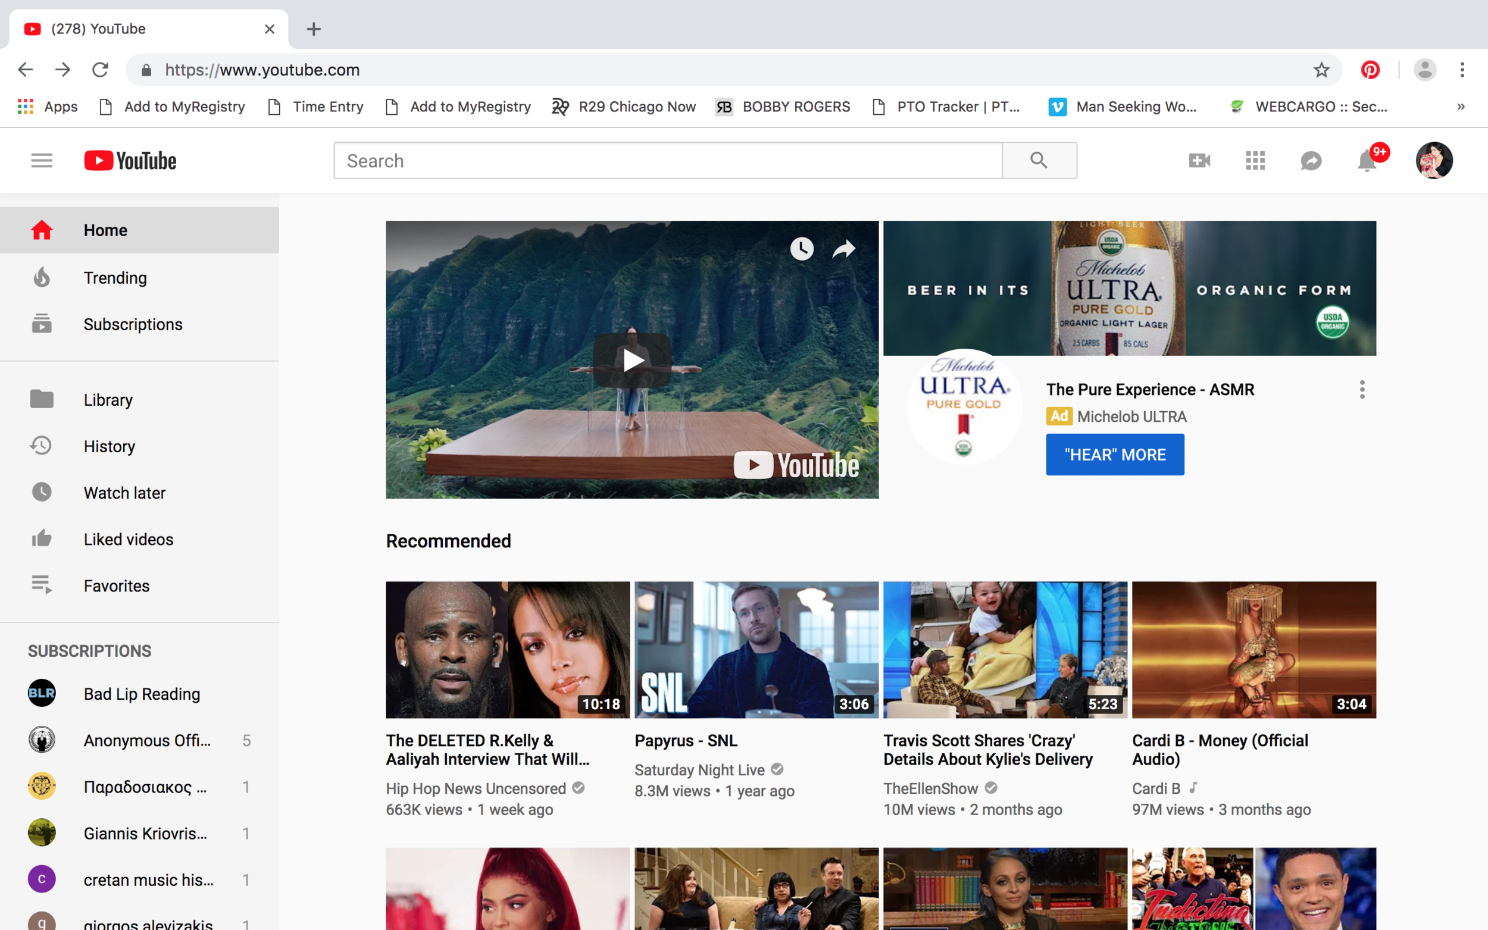Open the PTO Tracker bookmark
Image resolution: width=1488 pixels, height=930 pixels.
(x=946, y=107)
